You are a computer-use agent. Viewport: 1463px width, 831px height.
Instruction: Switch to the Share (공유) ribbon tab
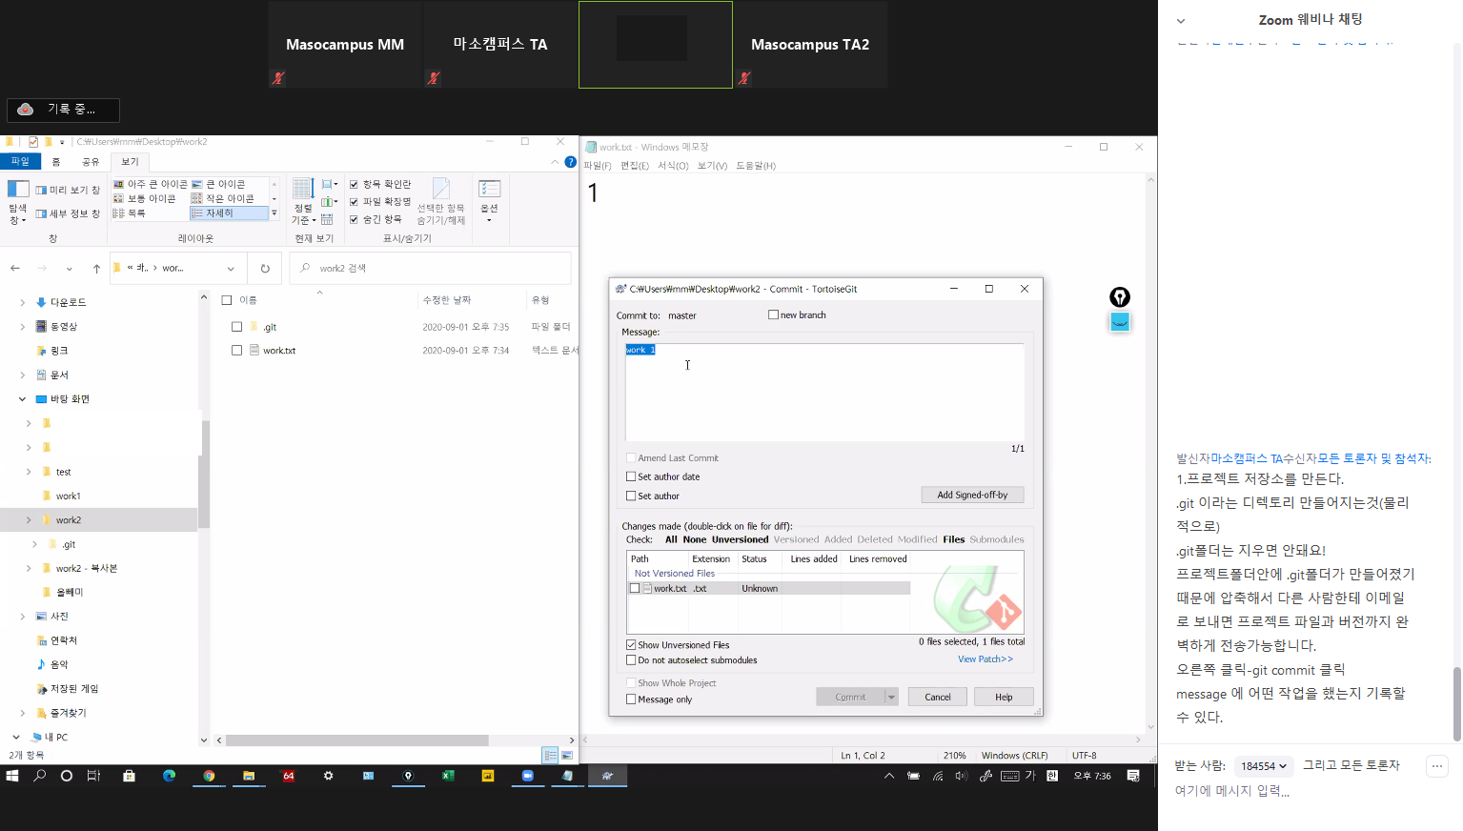click(91, 162)
